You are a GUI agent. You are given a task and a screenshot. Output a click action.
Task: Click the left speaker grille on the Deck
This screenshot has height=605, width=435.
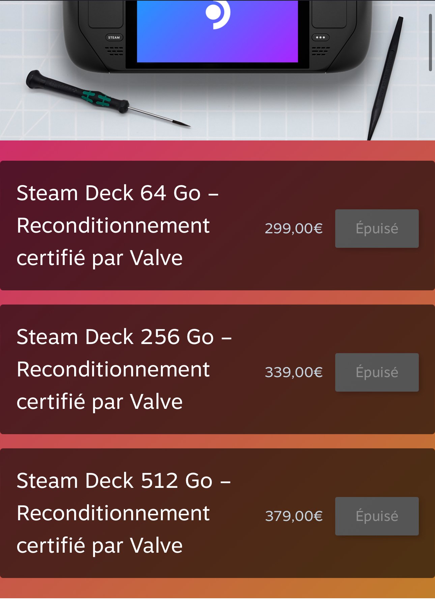pyautogui.click(x=114, y=51)
